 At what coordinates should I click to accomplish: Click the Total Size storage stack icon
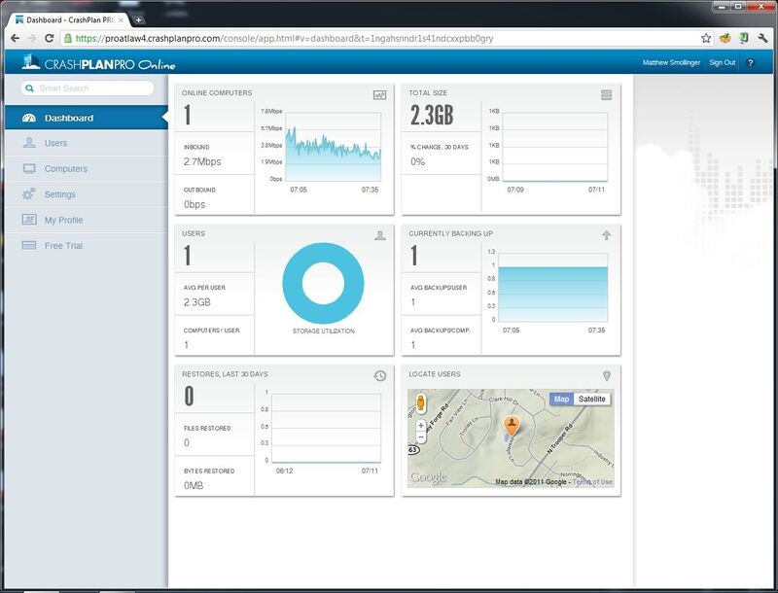coord(606,94)
